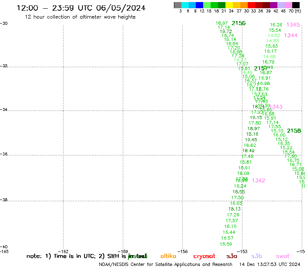The height and width of the screenshot is (268, 305).
Task: Click wave height value 16.97
Action: 222,24
